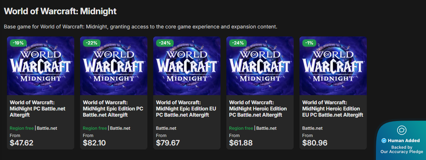Screen dimensions: 426x160
Task: Select the $61.88 price
Action: [x=241, y=143]
